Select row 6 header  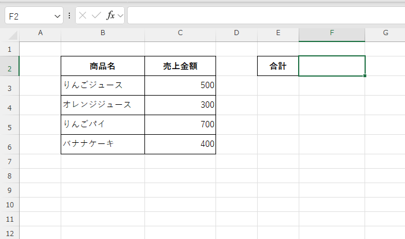10,145
